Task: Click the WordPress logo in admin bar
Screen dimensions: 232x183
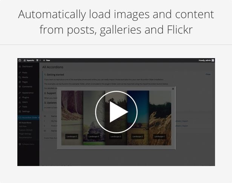Action: click(x=20, y=60)
